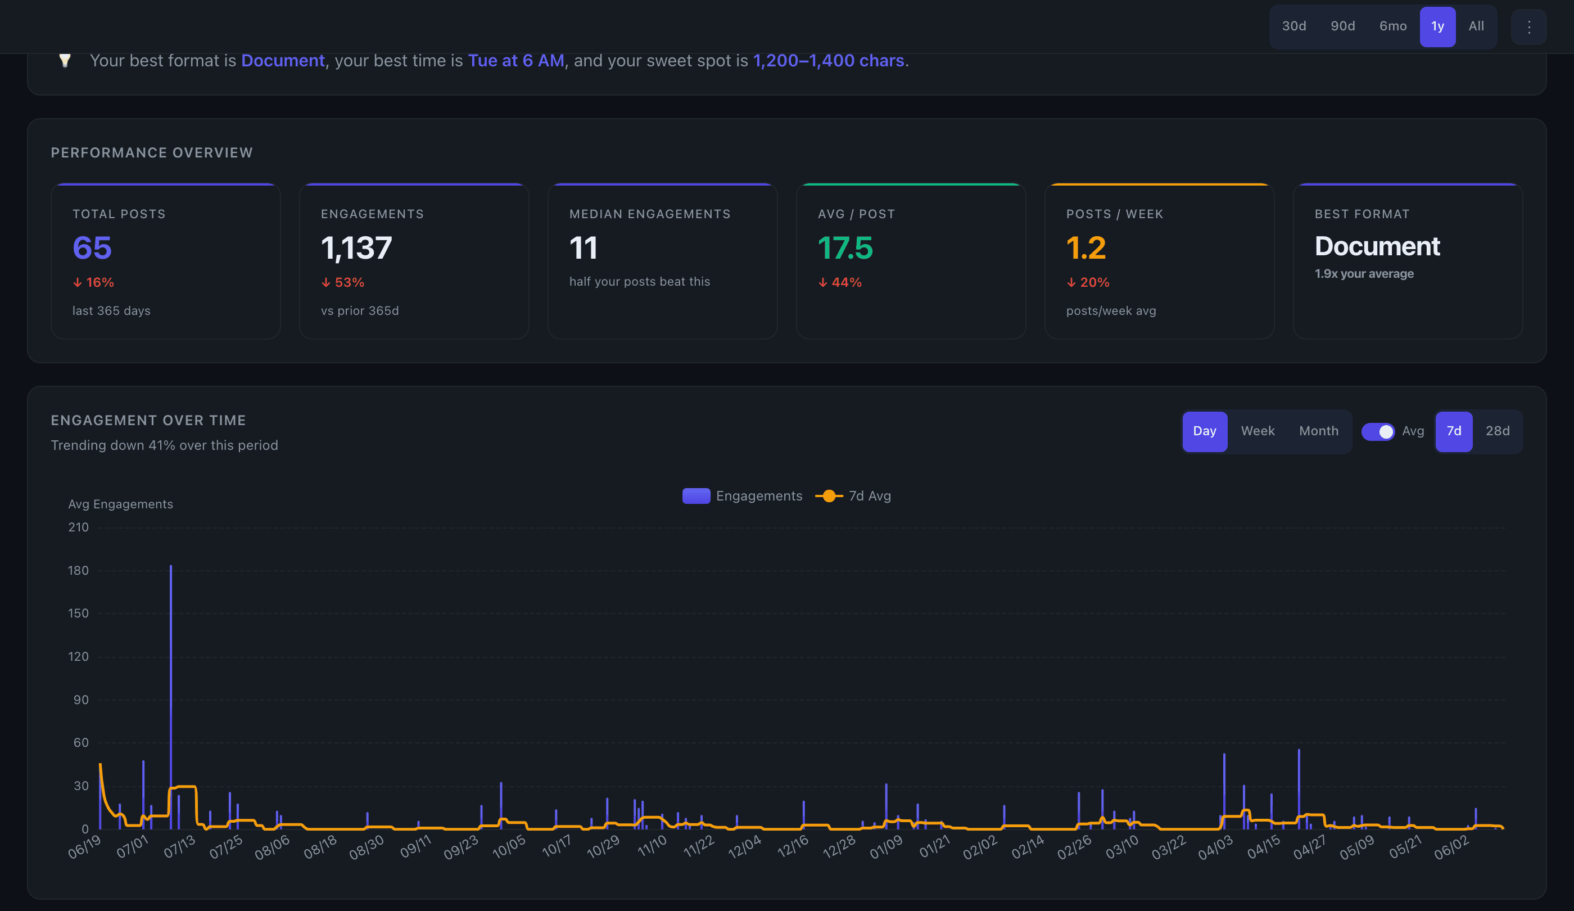Select the 7d average window

[1454, 431]
